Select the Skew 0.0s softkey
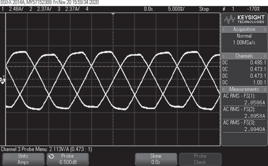This screenshot has height=166, width=268. 156,159
